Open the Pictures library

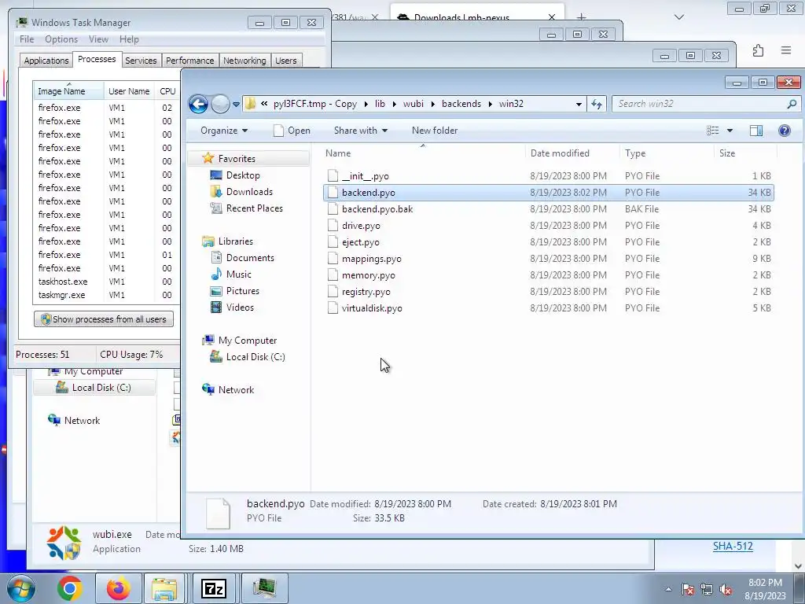[242, 291]
